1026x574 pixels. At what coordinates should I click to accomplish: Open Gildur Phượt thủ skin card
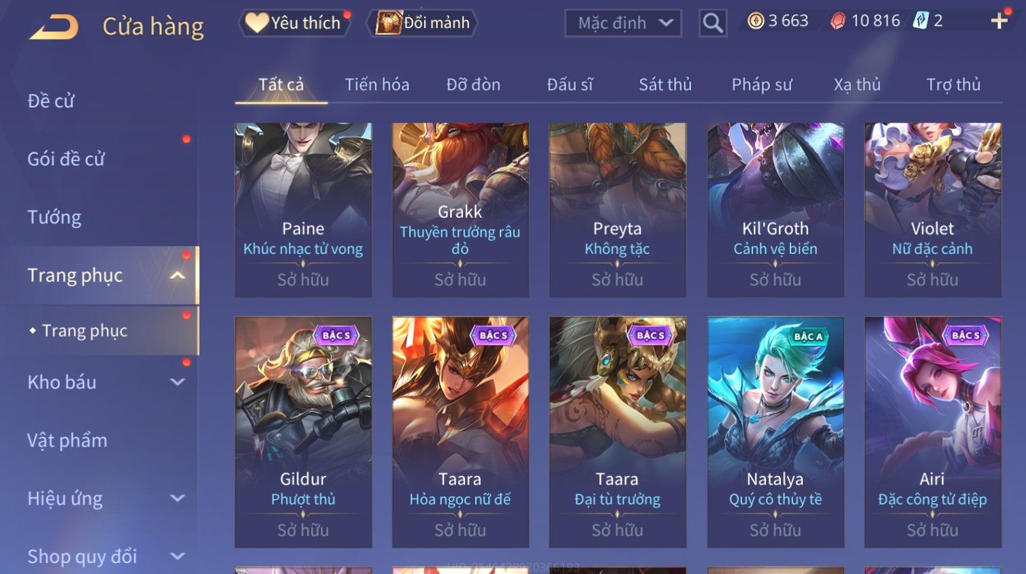pyautogui.click(x=303, y=432)
